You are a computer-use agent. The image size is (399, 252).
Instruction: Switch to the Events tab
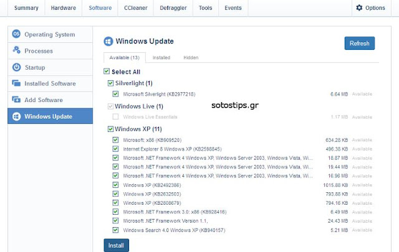pos(233,8)
